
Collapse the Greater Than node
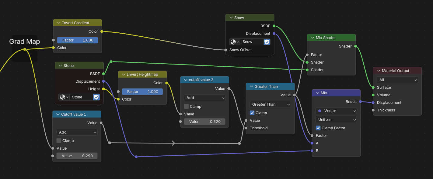(x=251, y=87)
